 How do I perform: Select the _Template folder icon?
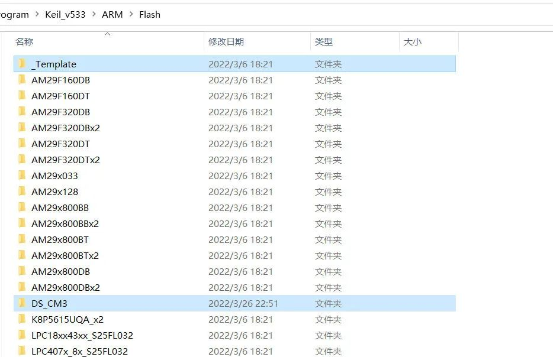click(x=22, y=64)
